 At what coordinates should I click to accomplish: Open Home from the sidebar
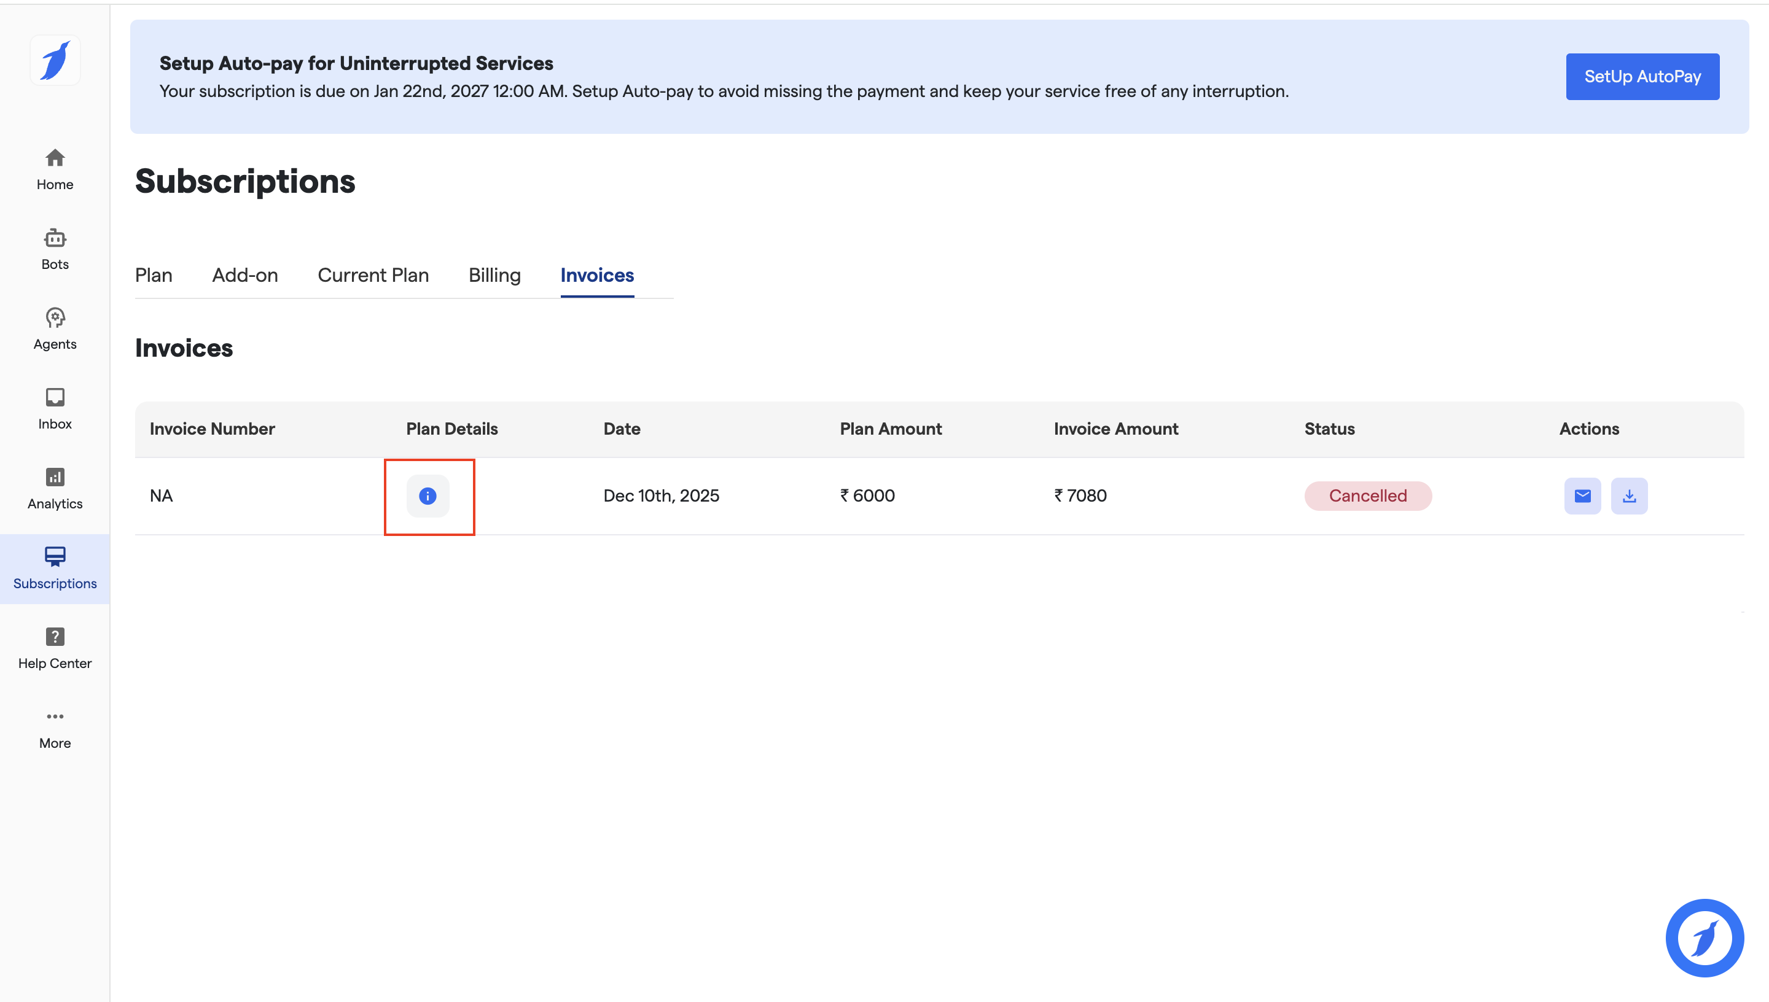[x=55, y=169]
